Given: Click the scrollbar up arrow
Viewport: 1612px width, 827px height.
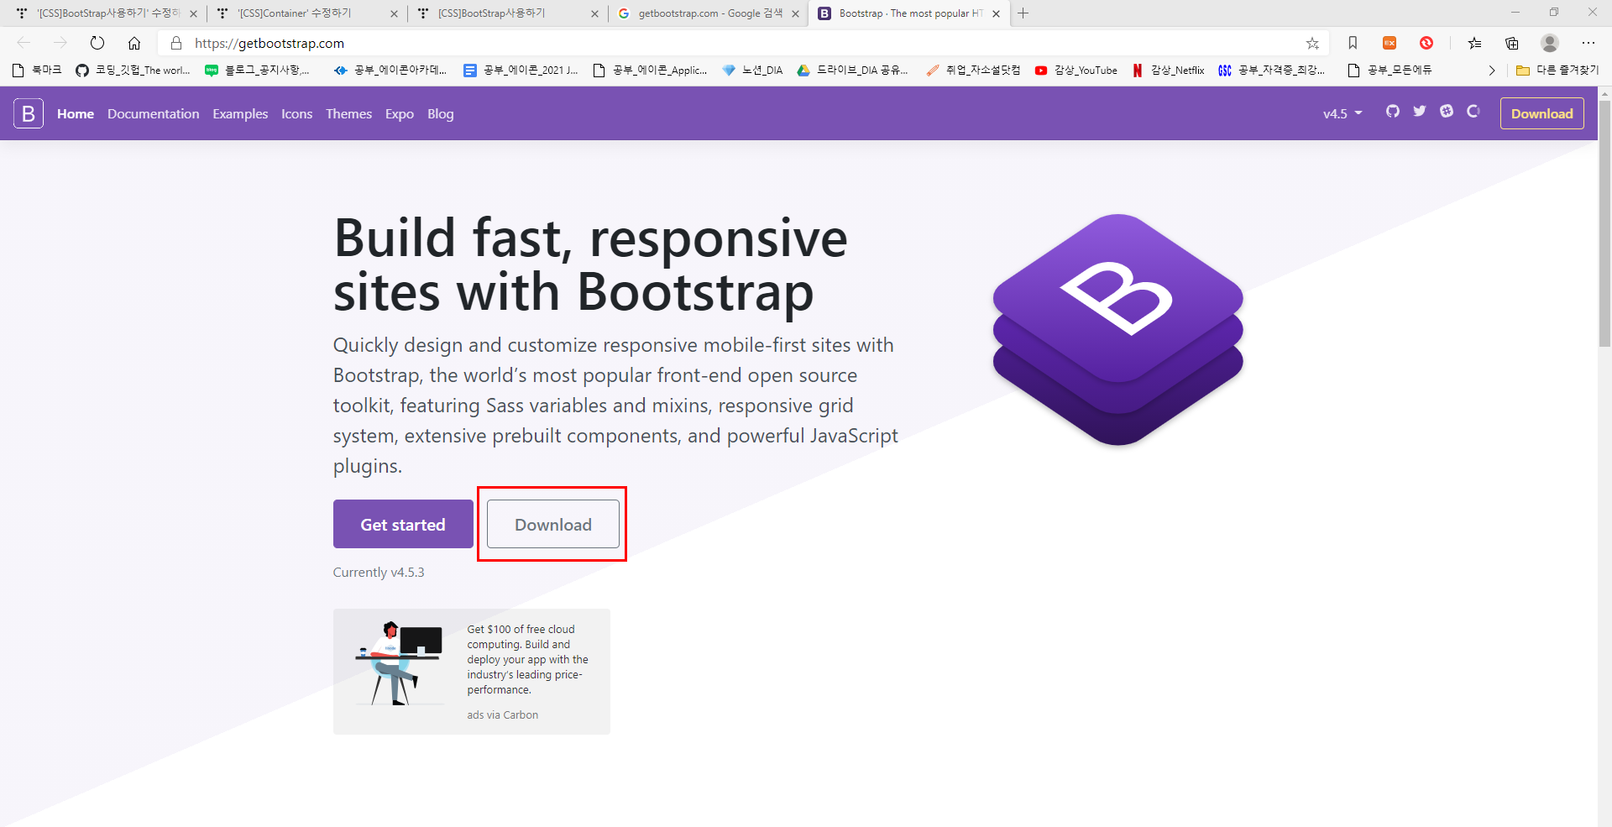Looking at the screenshot, I should click(1604, 92).
